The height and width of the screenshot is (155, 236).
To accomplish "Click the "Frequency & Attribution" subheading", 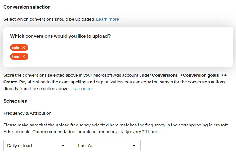I will 27,113.
